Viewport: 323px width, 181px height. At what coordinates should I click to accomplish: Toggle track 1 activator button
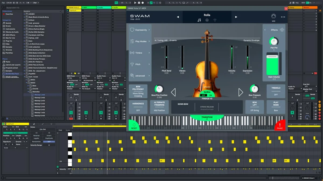[71, 113]
